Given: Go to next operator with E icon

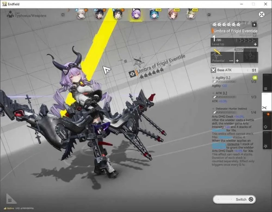Looking at the screenshot, I should [209, 15].
